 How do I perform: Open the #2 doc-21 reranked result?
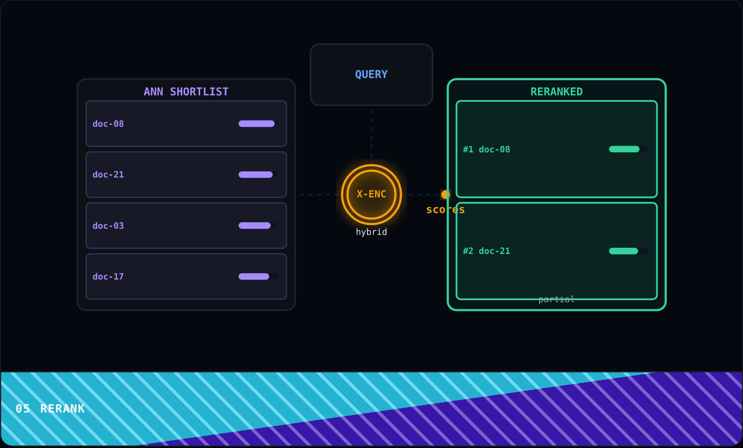pyautogui.click(x=556, y=251)
